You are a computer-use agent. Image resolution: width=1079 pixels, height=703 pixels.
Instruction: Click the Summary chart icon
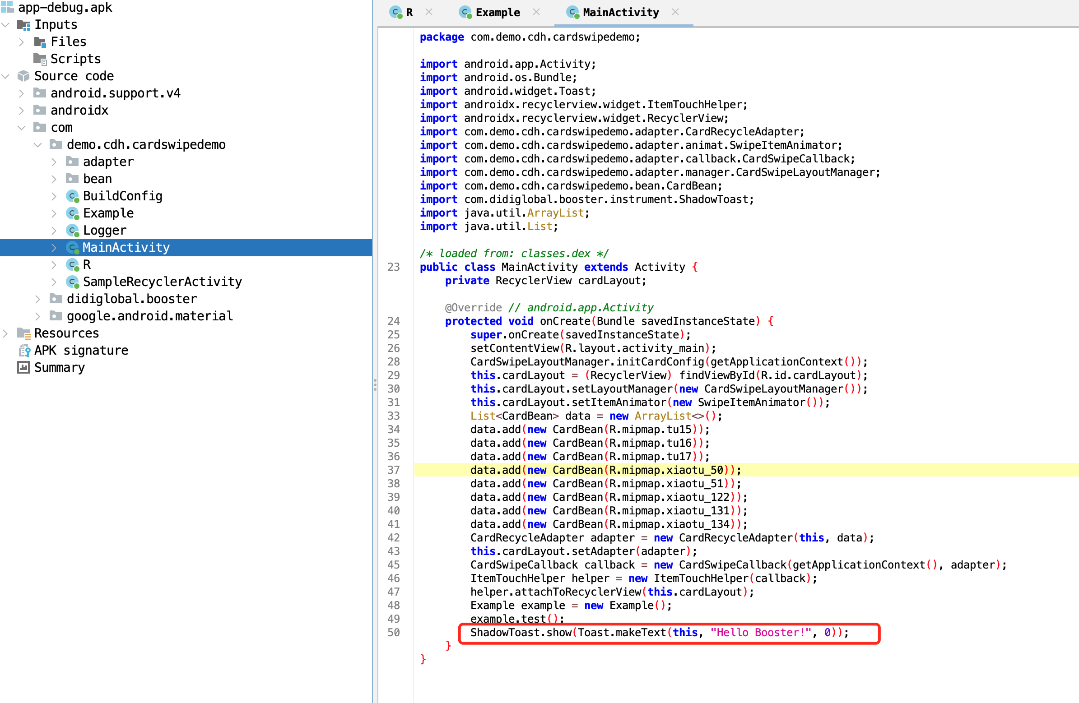[23, 367]
